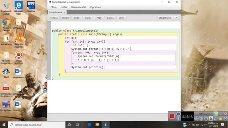Open the screen recorder desktop shortcut
Screen dimensions: 228x128
click(x=19, y=58)
